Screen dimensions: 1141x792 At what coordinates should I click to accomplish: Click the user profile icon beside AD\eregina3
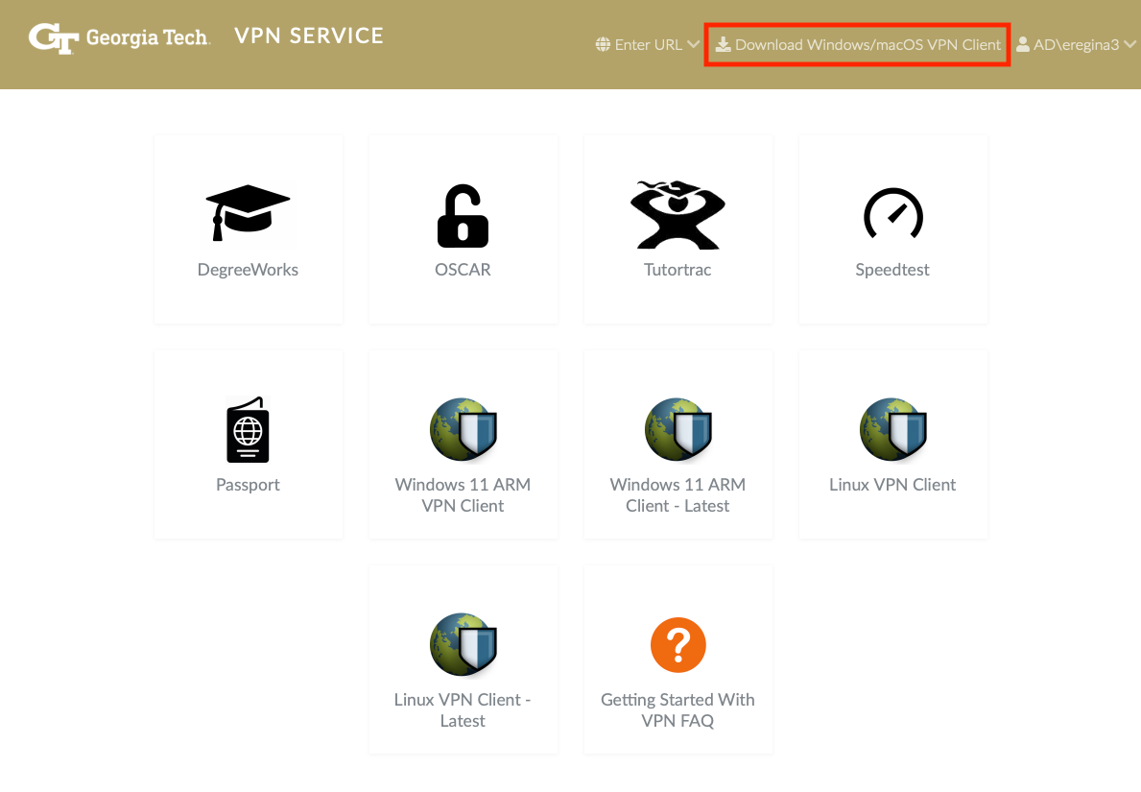click(1022, 44)
